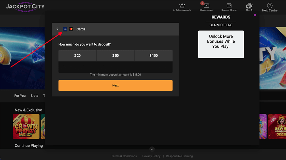Switch to the For You tab
286x160 pixels.
click(x=20, y=95)
